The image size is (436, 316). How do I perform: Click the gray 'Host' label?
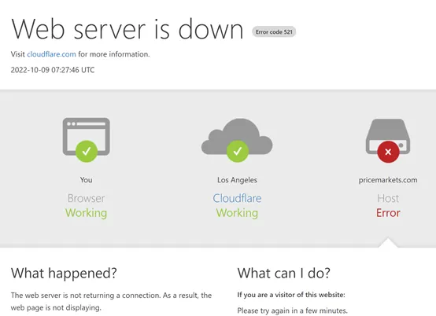click(388, 198)
